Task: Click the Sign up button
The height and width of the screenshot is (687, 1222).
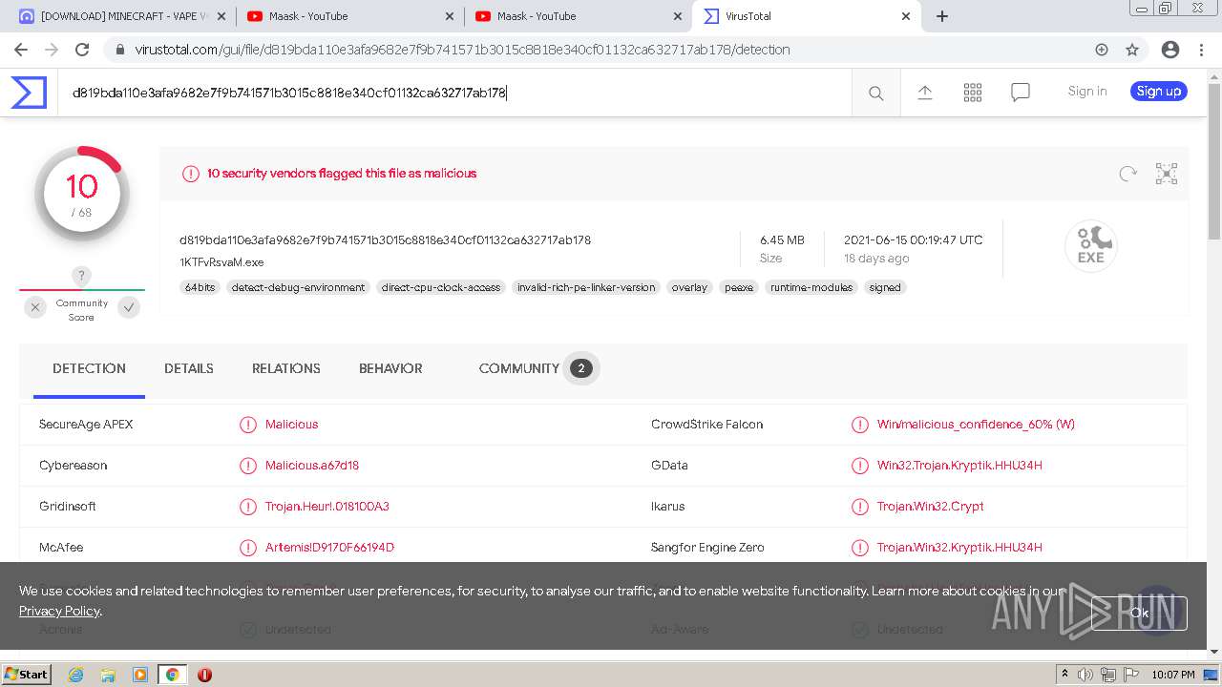Action: point(1159,92)
